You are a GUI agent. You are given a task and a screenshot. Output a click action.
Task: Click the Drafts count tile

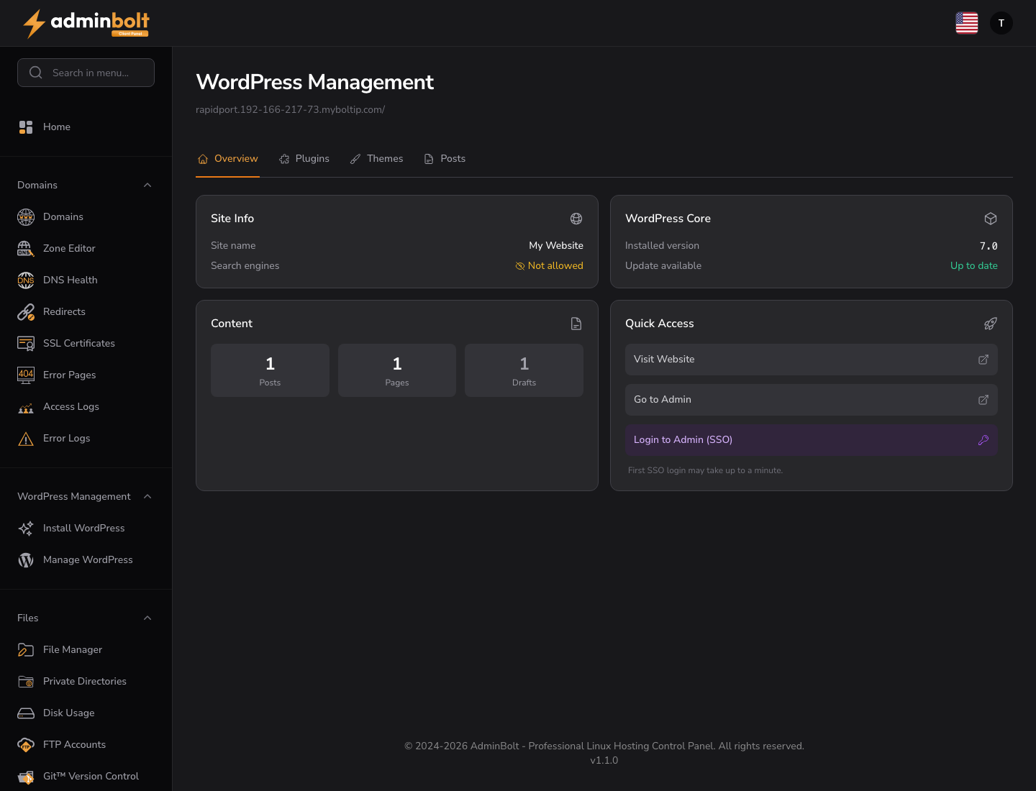pyautogui.click(x=524, y=370)
